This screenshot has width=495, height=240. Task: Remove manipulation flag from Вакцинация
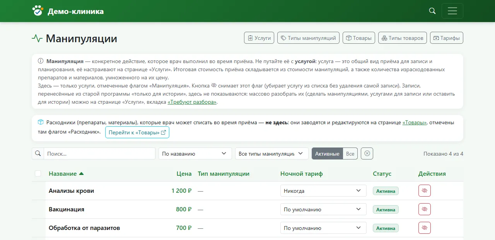tap(425, 209)
